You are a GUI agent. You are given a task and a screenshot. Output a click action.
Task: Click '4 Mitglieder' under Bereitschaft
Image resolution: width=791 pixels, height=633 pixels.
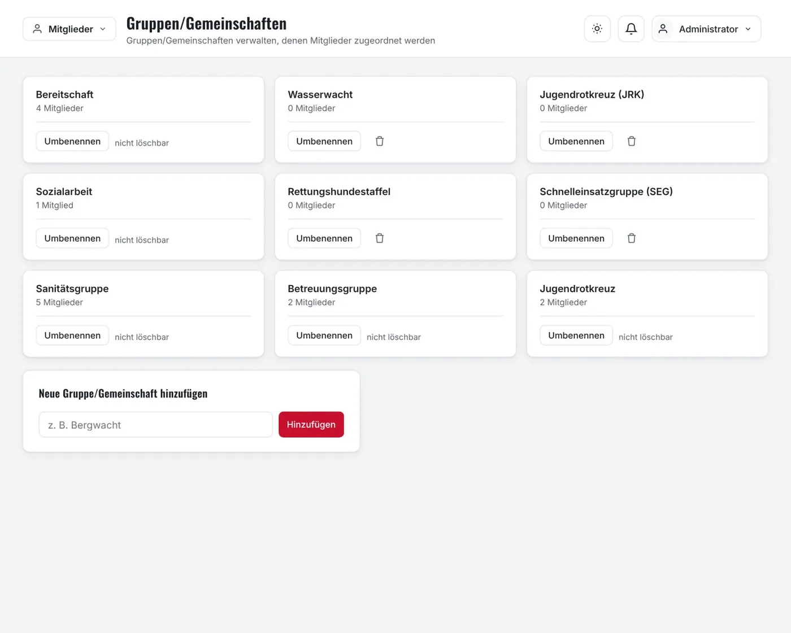60,108
